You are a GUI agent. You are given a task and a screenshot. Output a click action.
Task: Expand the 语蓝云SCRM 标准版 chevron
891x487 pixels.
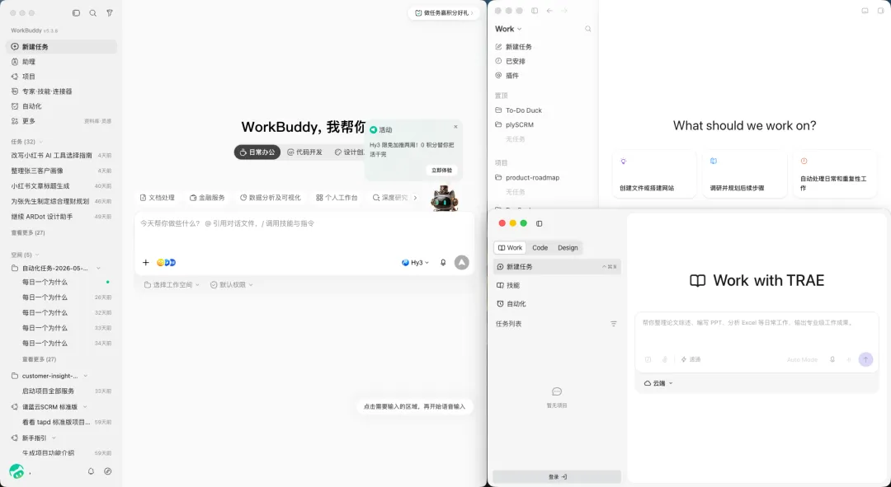pyautogui.click(x=85, y=406)
